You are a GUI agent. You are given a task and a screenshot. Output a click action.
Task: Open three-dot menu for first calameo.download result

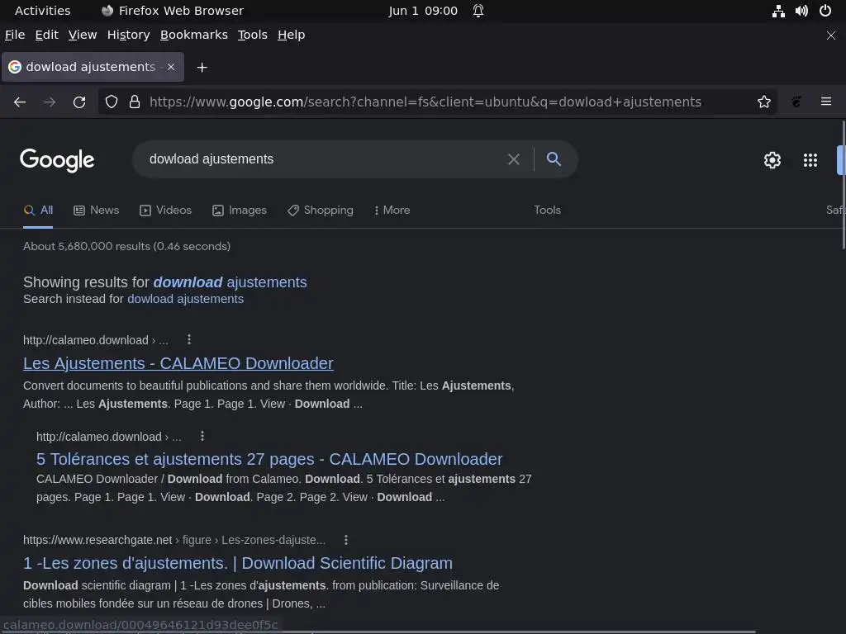(189, 339)
